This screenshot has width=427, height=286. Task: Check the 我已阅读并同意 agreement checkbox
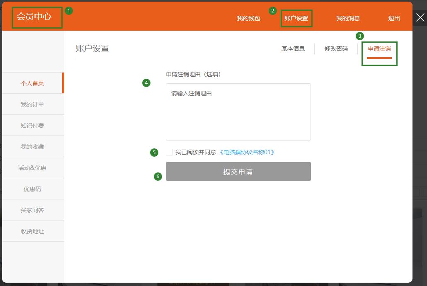tap(169, 152)
